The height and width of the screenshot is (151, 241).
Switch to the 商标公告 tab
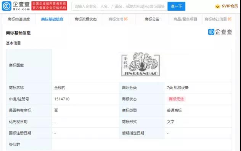[x=152, y=19]
